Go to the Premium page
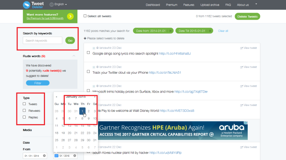This screenshot has height=160, width=286. coord(171,5)
